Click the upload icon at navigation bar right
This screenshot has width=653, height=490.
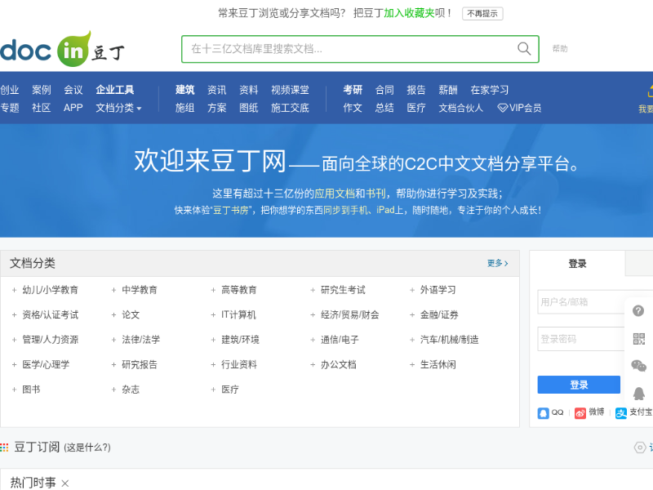tap(649, 91)
